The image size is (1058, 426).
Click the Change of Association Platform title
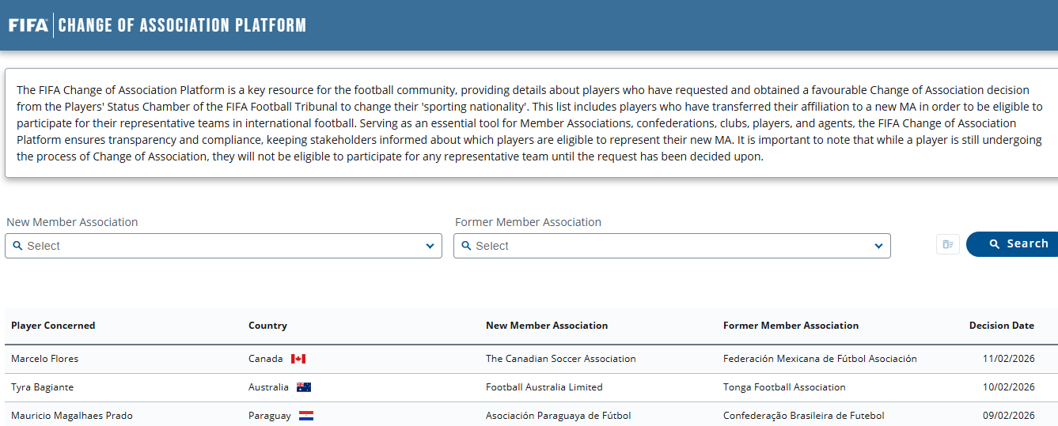pos(182,25)
